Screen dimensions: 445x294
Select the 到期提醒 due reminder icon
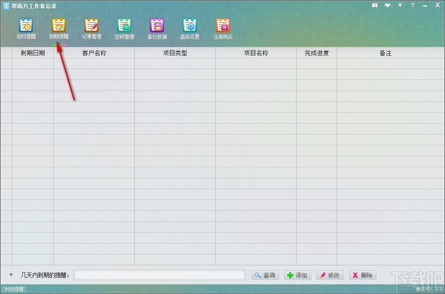click(x=59, y=29)
